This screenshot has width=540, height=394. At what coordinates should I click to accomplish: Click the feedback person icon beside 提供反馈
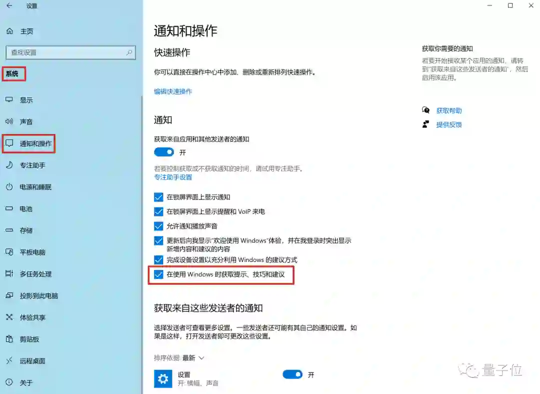(426, 124)
